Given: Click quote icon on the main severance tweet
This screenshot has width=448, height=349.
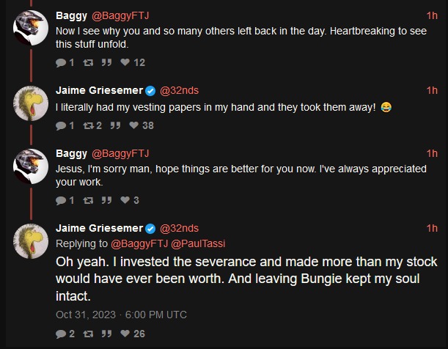Looking at the screenshot, I should (x=106, y=334).
